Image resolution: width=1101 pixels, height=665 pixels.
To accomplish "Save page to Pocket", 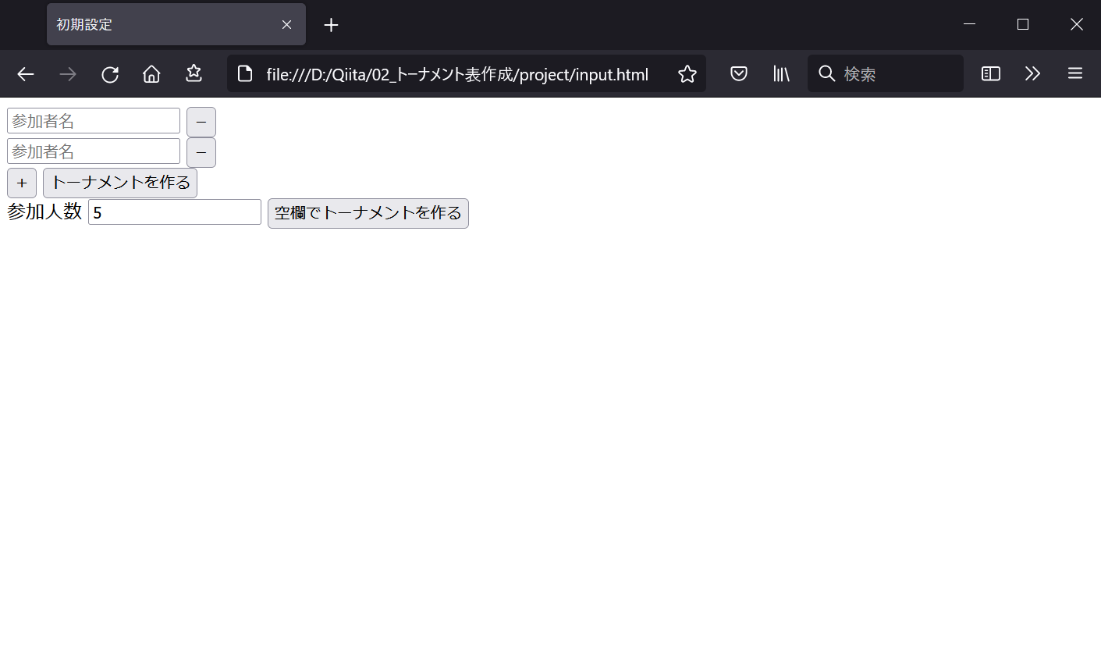I will 738,73.
